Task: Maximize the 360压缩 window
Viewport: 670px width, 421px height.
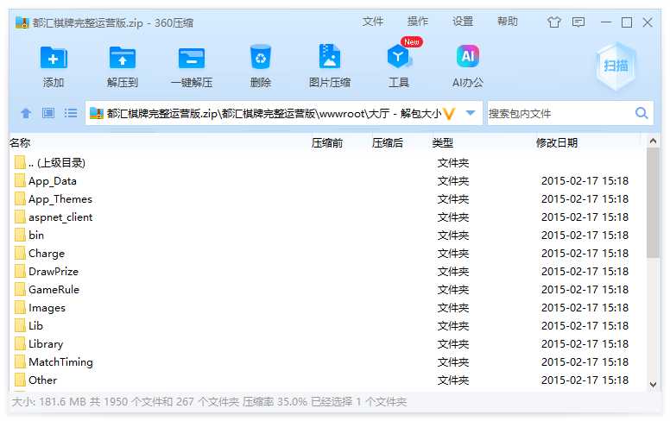Action: coord(627,22)
